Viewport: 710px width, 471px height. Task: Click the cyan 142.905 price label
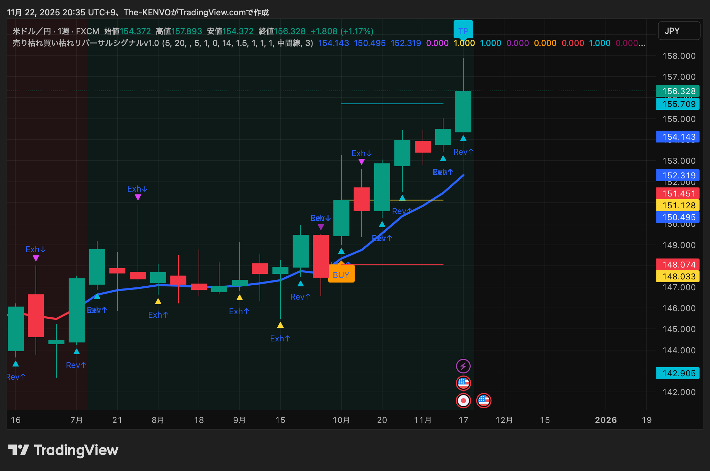click(x=678, y=373)
